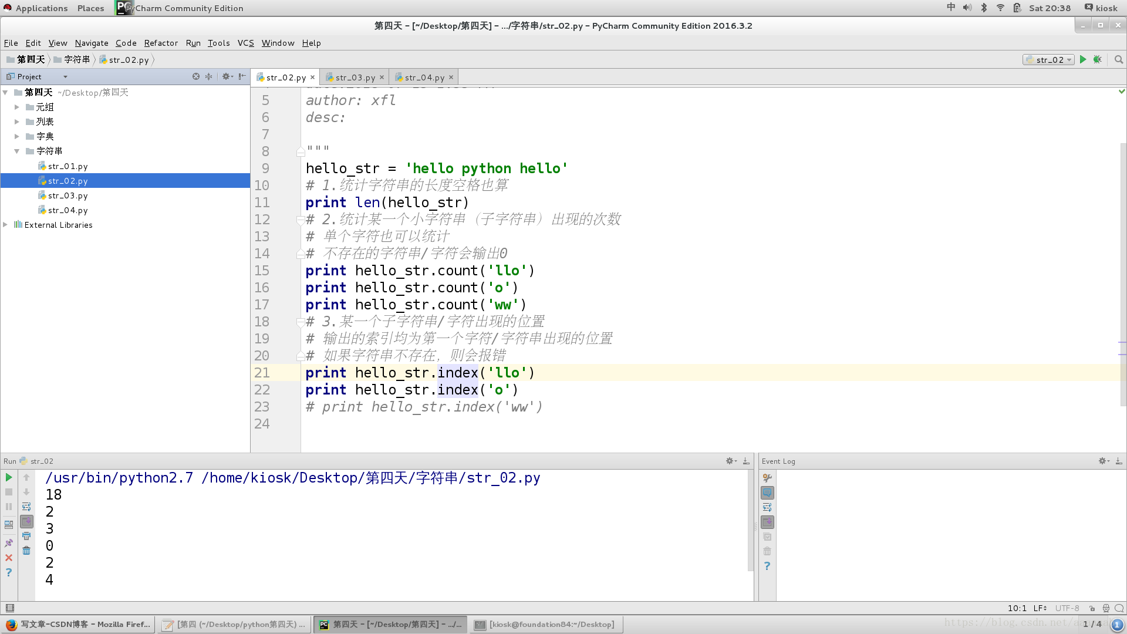Pin the Run tab

(9, 543)
